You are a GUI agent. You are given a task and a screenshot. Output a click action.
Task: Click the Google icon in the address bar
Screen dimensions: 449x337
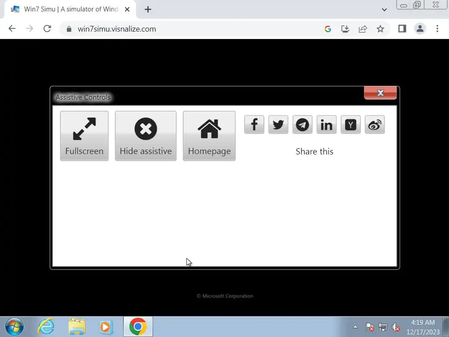click(328, 29)
